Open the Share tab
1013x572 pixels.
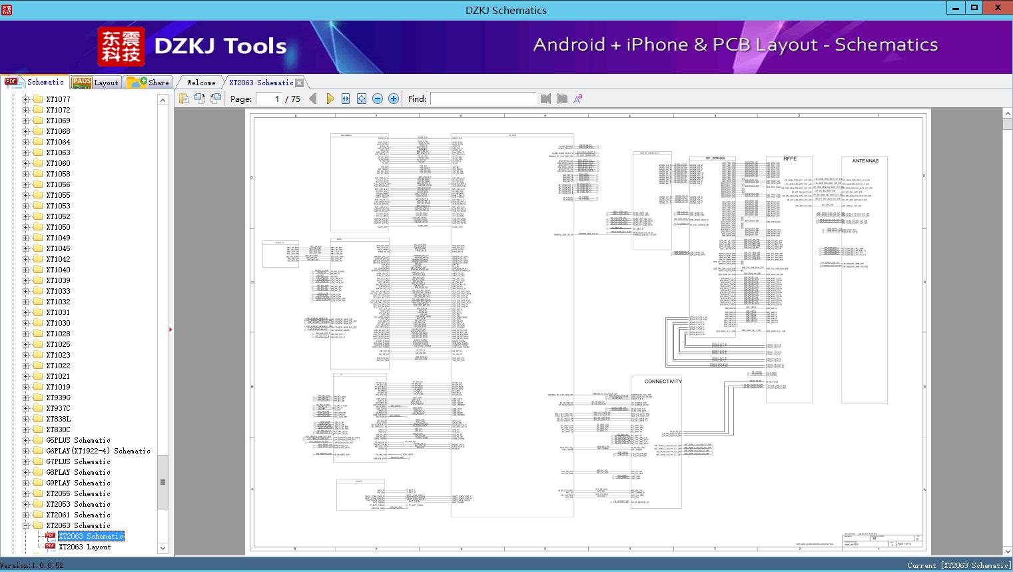pyautogui.click(x=148, y=82)
